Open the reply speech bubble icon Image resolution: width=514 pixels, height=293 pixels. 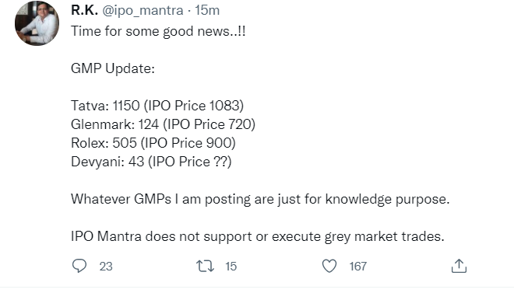tap(79, 266)
